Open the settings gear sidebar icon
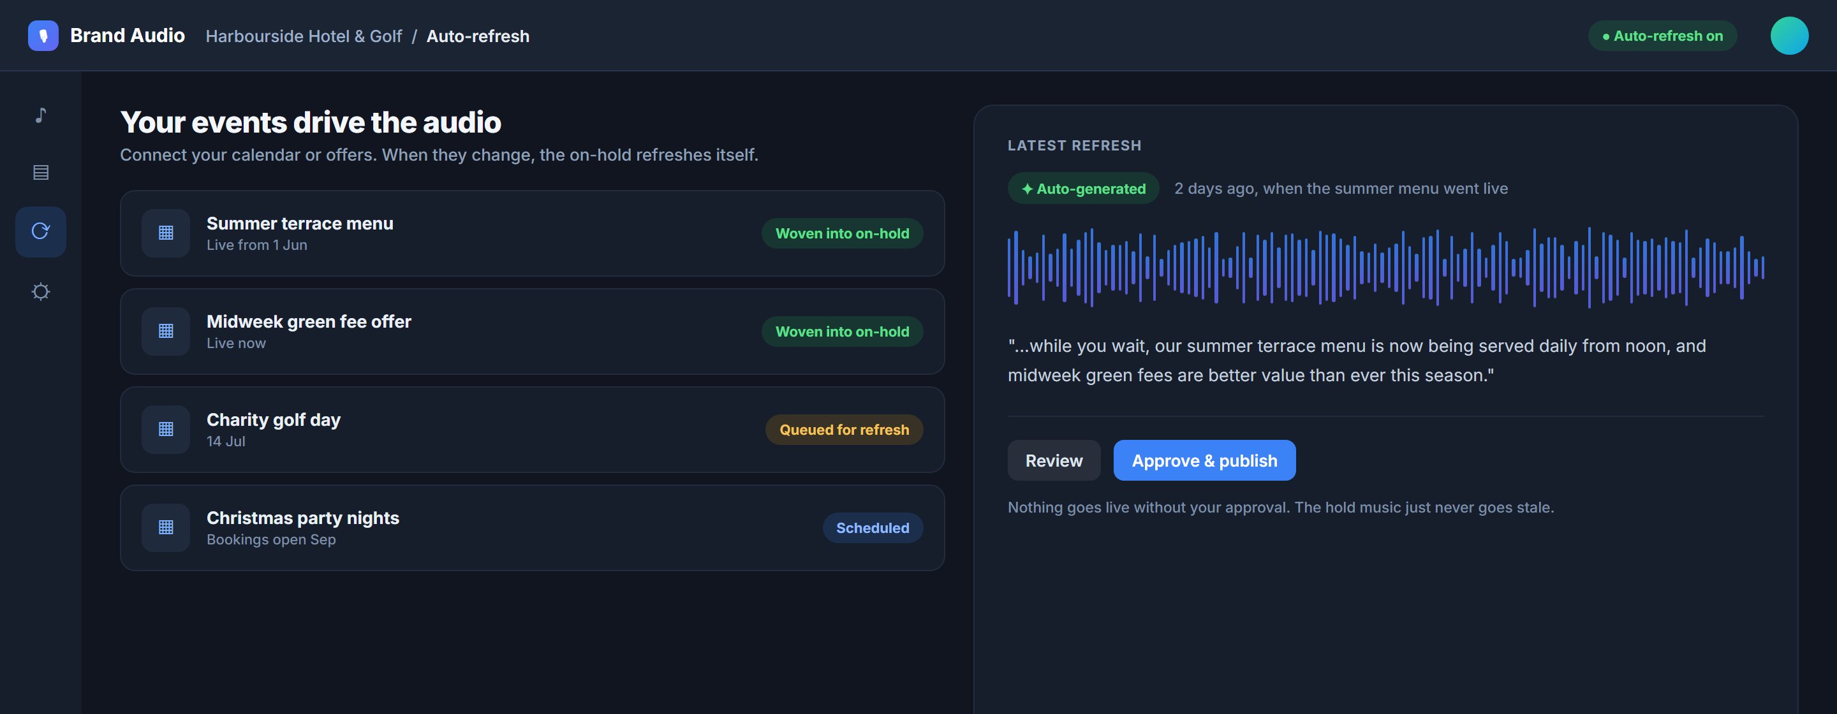 [41, 291]
